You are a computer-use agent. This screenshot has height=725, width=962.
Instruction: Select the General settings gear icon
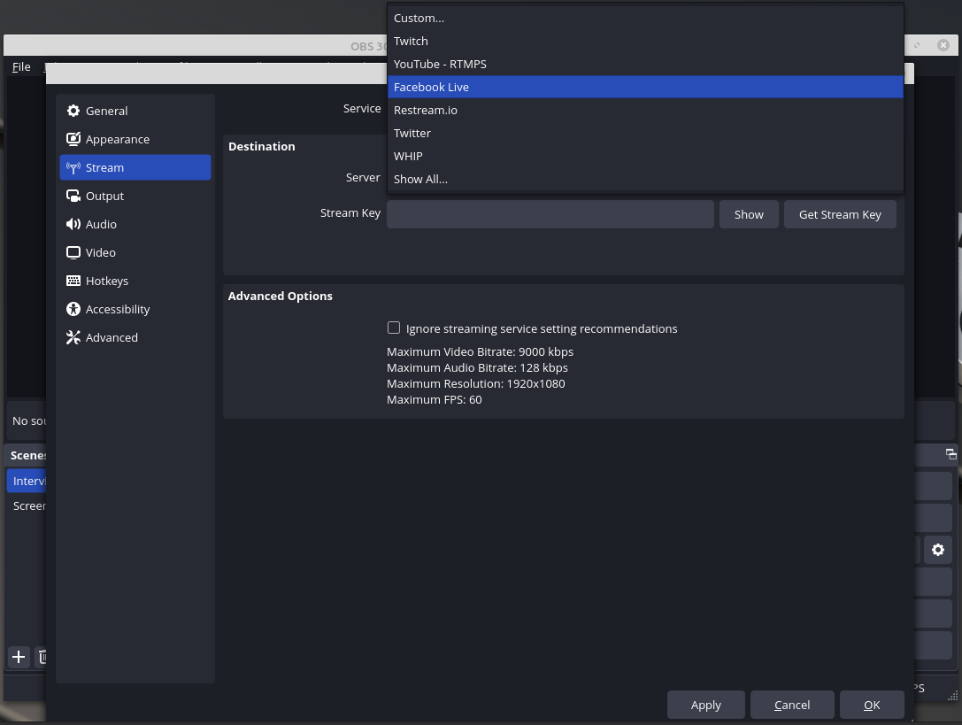[x=73, y=110]
